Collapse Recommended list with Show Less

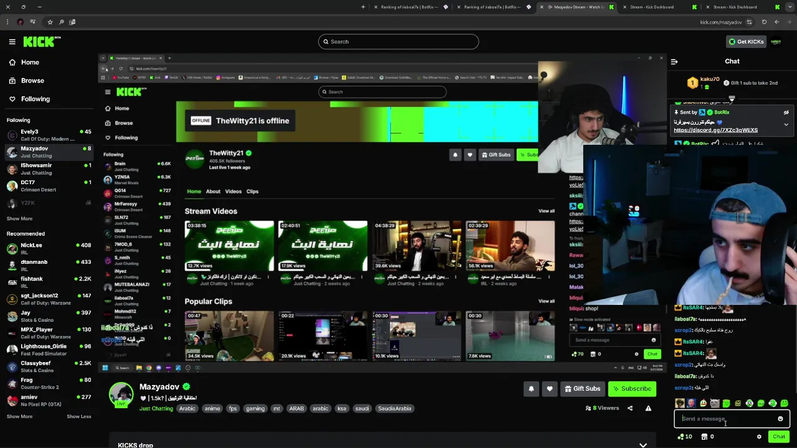78,416
